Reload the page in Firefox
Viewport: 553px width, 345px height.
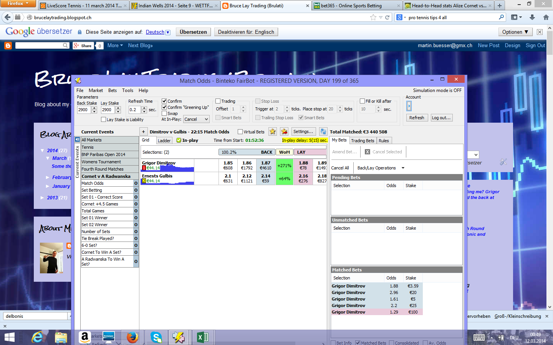[387, 17]
